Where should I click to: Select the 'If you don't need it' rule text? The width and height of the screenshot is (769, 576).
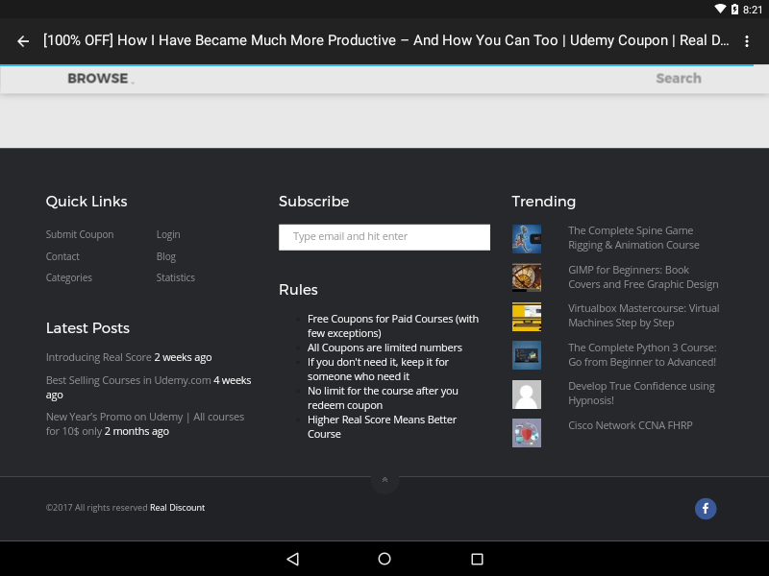(378, 369)
